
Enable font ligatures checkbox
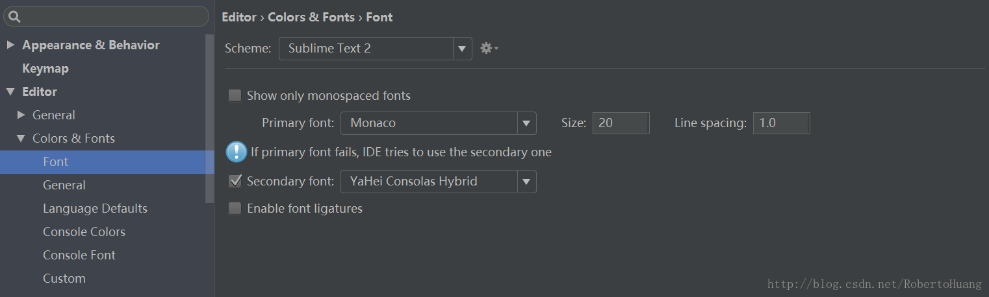point(235,209)
